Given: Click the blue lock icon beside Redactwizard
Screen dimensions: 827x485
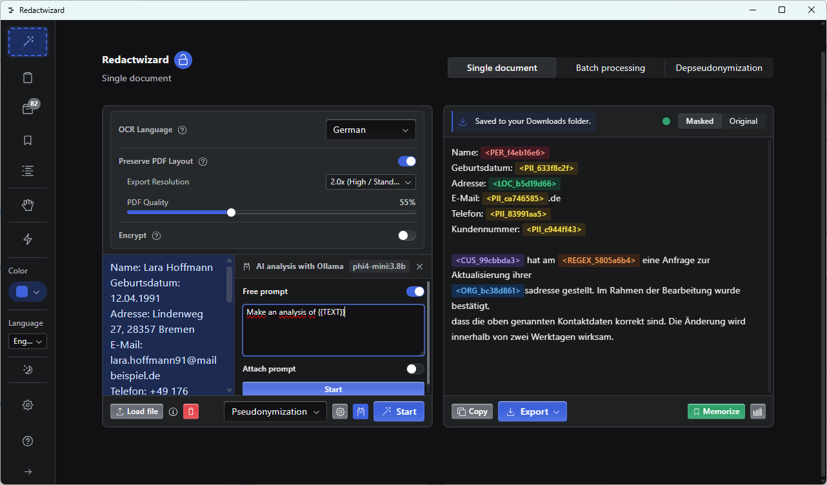Looking at the screenshot, I should [183, 60].
